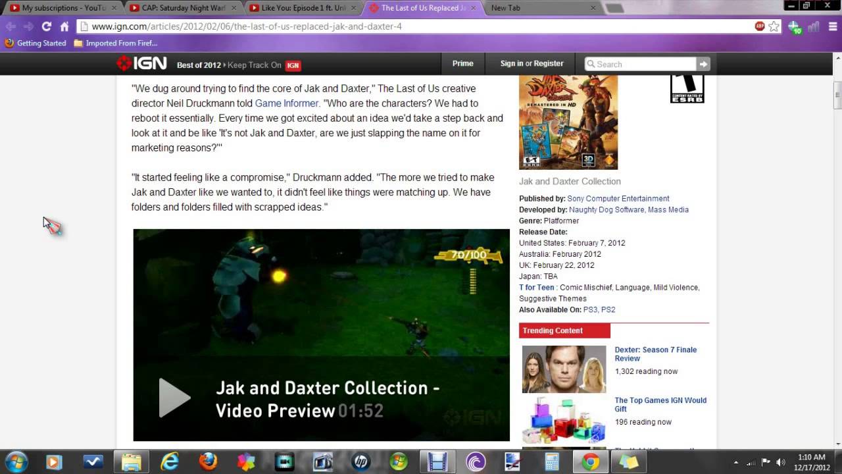Open Mass Media developer link
842x474 pixels.
[x=668, y=209]
